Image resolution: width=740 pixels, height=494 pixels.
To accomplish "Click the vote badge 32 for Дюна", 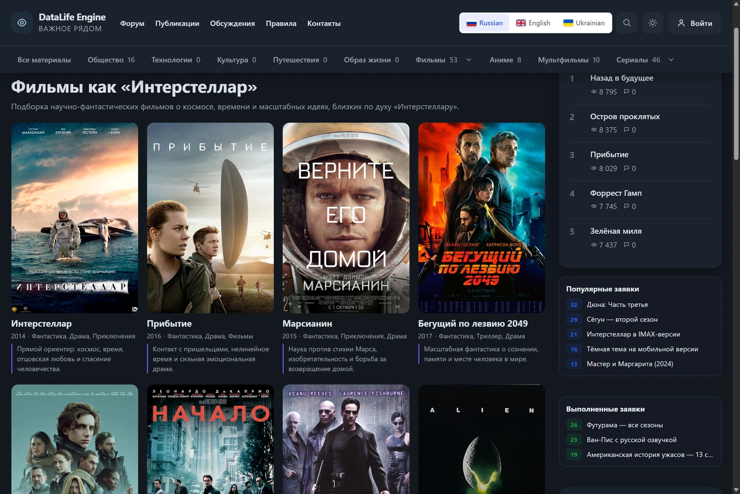I will point(573,305).
